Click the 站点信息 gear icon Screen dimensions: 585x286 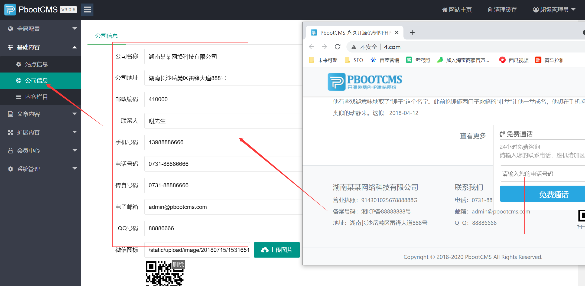click(19, 64)
